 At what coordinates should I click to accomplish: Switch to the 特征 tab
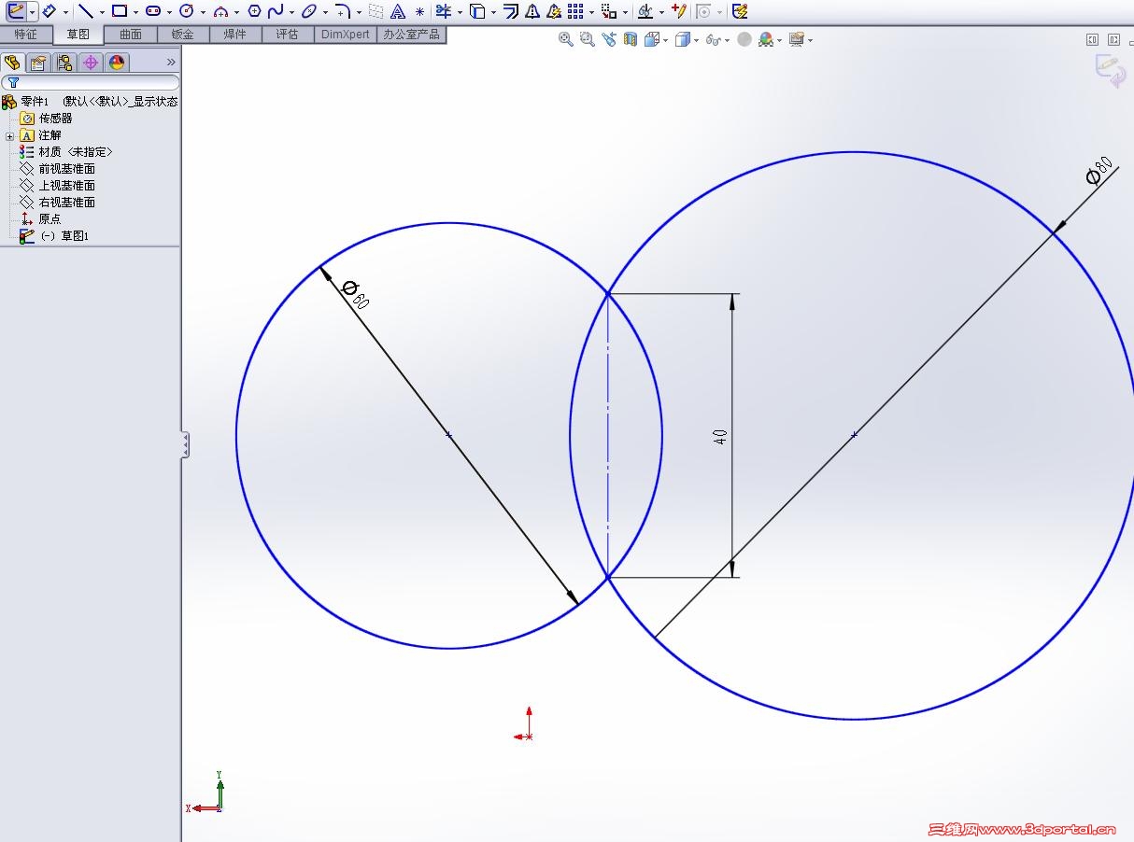[26, 35]
